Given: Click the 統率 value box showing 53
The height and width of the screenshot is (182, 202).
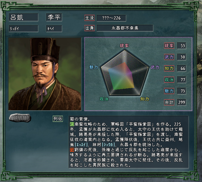Looking at the screenshot, I should point(182,46).
